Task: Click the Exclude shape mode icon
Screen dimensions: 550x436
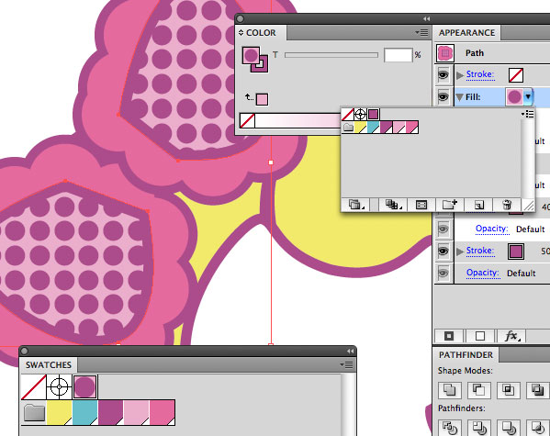Action: point(537,390)
